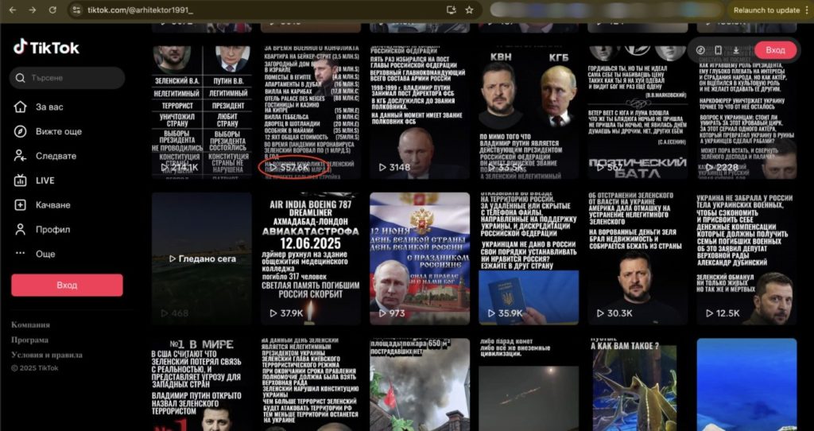Image resolution: width=814 pixels, height=431 pixels.
Task: Bookmark this page with the star icon
Action: [x=469, y=10]
